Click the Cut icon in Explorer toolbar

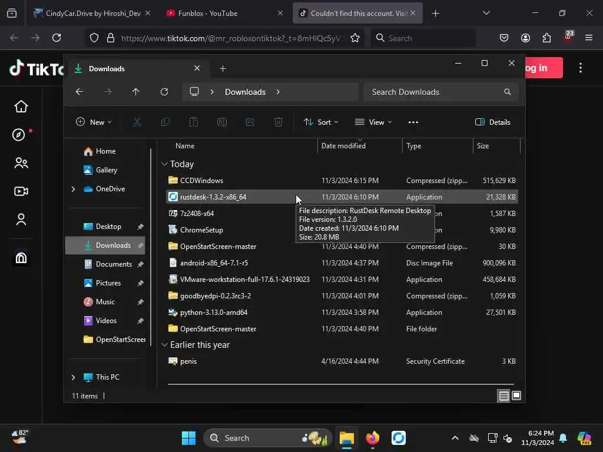tap(137, 122)
